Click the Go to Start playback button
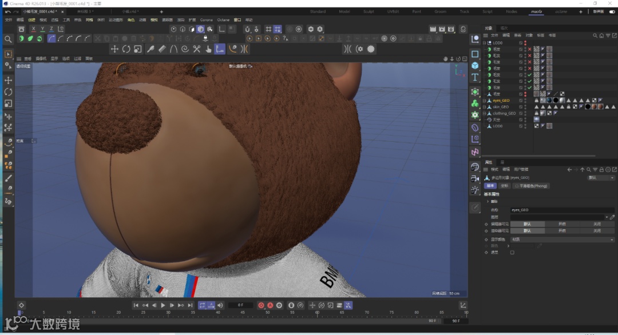 [136, 305]
